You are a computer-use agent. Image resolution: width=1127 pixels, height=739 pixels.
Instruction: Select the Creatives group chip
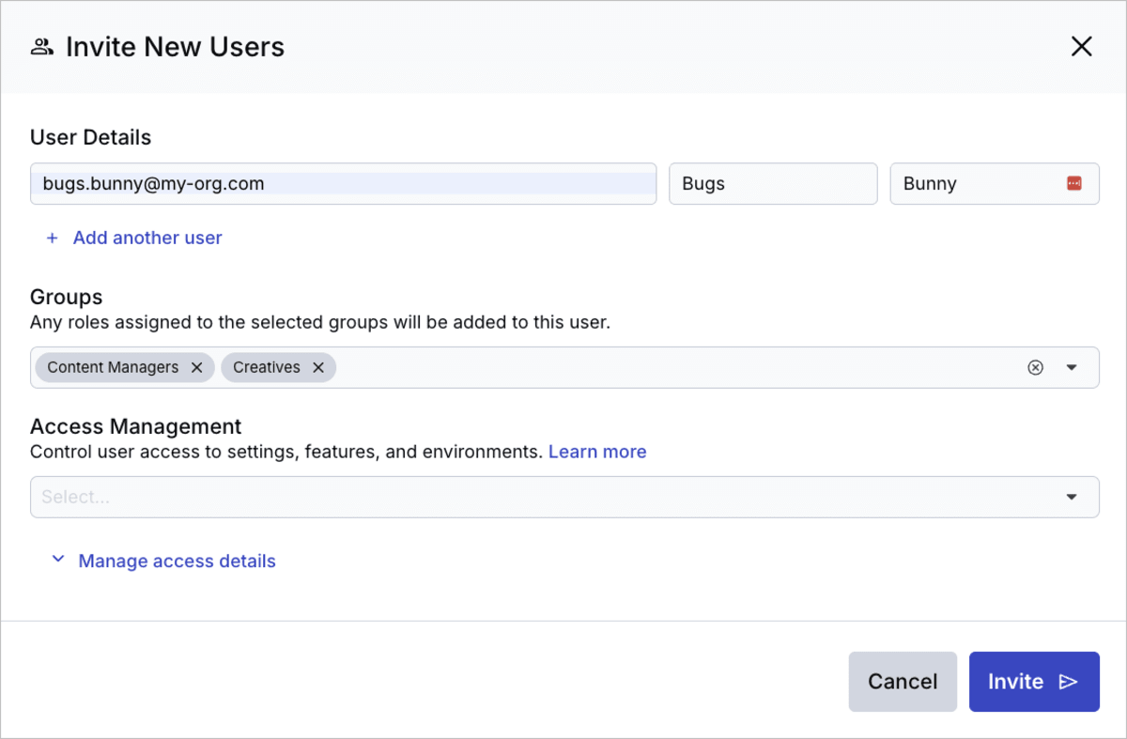268,367
